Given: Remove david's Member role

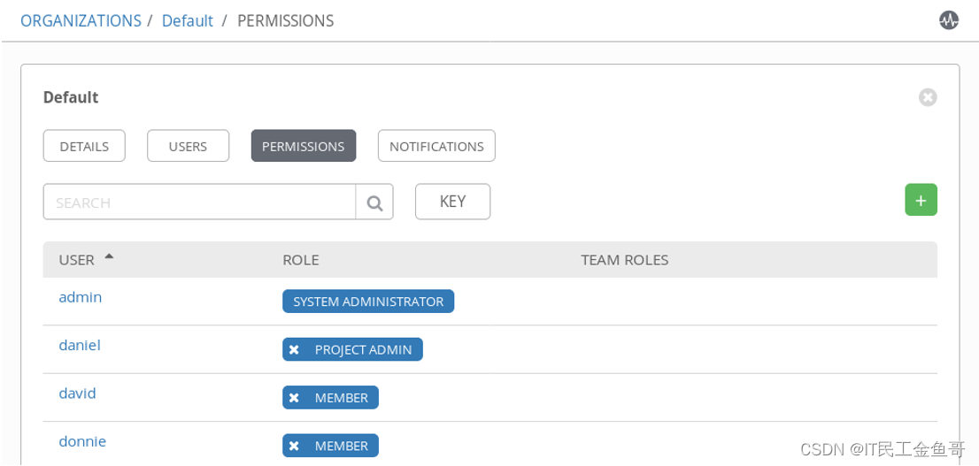Looking at the screenshot, I should pyautogui.click(x=294, y=398).
